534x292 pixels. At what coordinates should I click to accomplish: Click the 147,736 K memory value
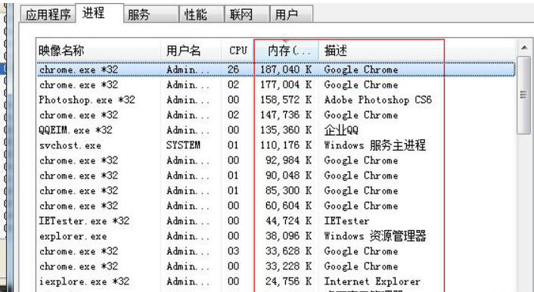click(x=286, y=115)
